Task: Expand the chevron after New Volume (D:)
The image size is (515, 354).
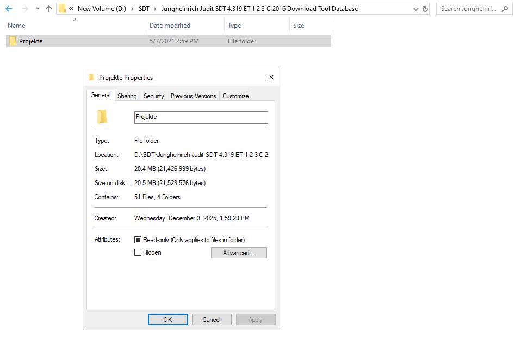Action: (x=132, y=9)
